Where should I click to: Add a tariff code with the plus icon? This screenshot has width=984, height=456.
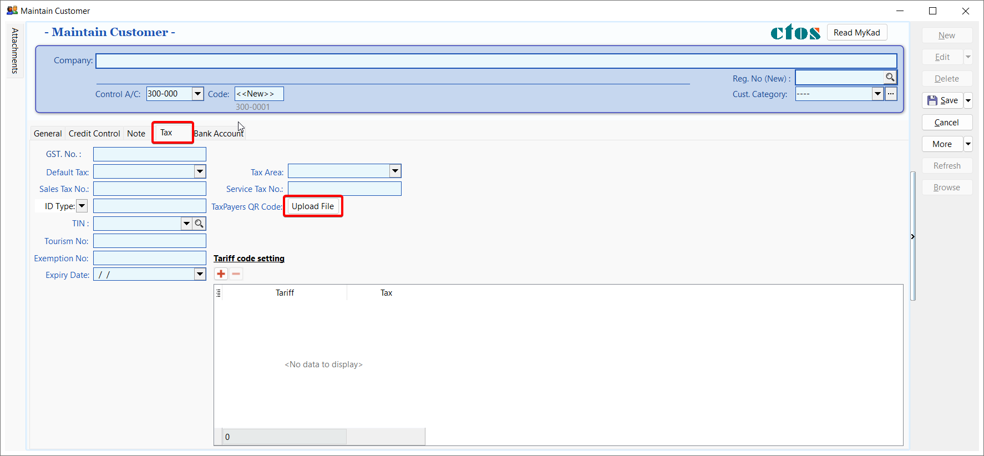[221, 274]
